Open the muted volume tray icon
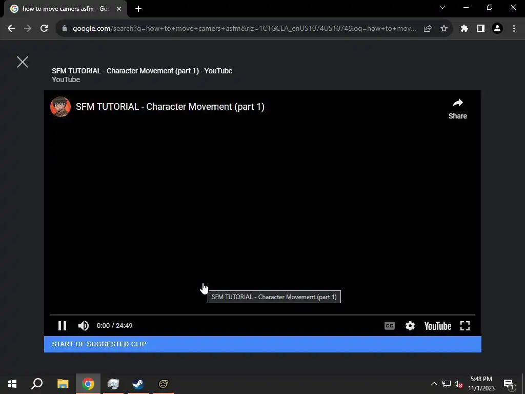Image resolution: width=525 pixels, height=394 pixels. coord(458,384)
